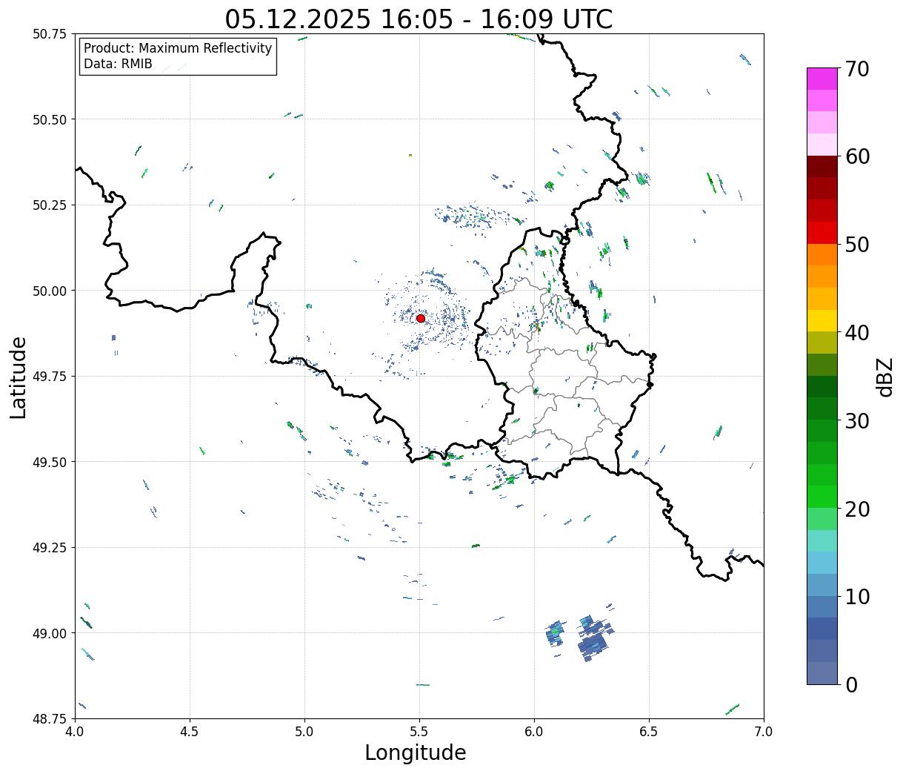
Task: Select the 0 tick on the colorbar
Action: (850, 684)
